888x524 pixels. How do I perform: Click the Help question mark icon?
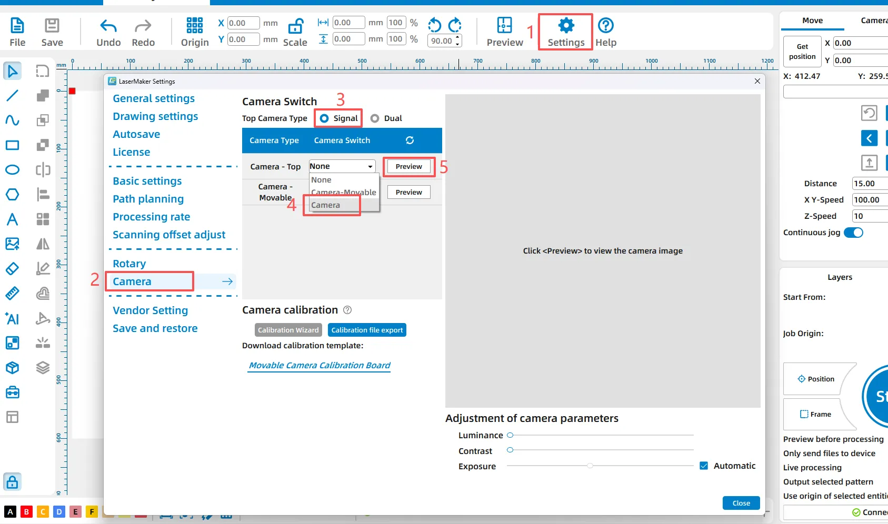[606, 25]
